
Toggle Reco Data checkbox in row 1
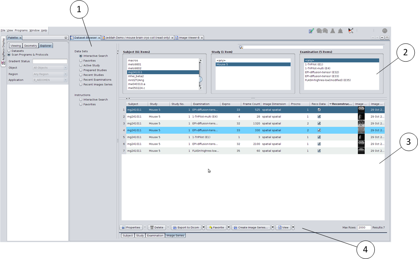pyautogui.click(x=319, y=110)
